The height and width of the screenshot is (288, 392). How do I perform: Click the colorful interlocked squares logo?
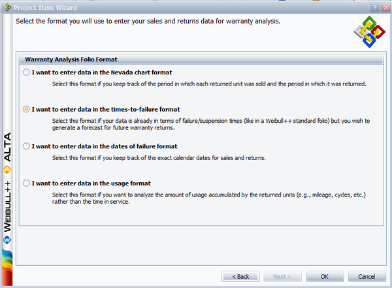pyautogui.click(x=370, y=32)
